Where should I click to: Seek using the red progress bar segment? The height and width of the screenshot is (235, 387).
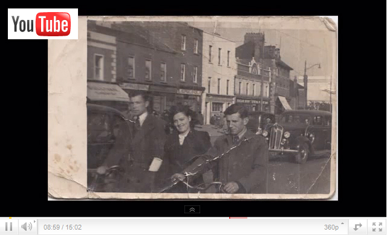(238, 218)
